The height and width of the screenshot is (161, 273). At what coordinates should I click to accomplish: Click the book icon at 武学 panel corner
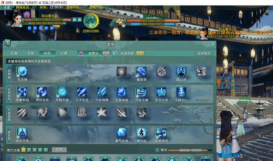[7, 43]
